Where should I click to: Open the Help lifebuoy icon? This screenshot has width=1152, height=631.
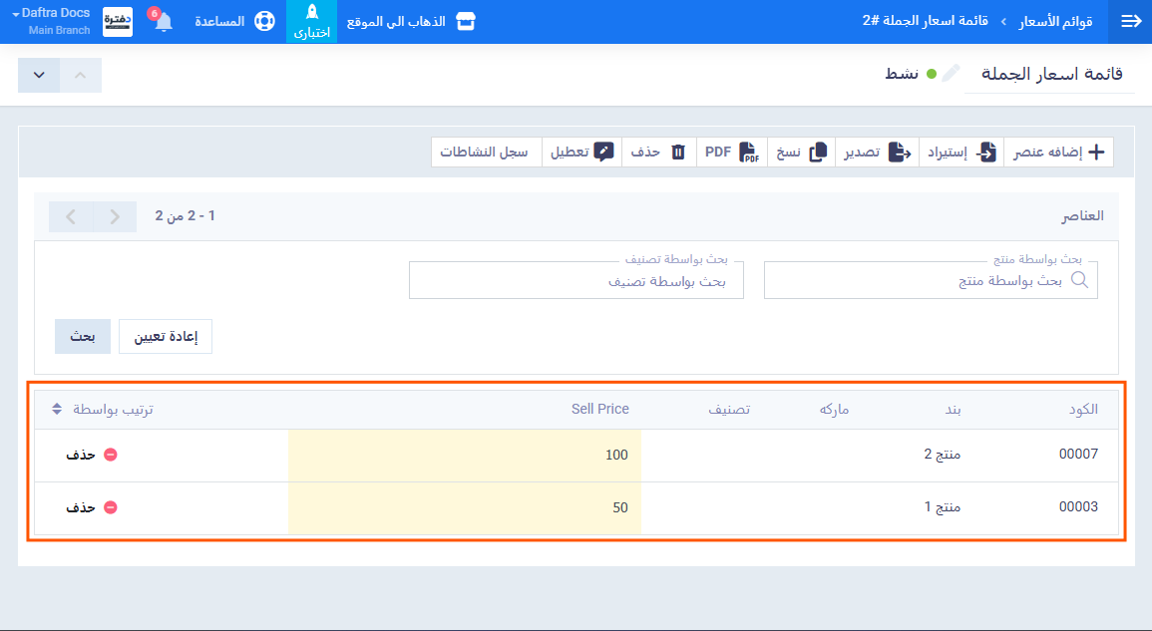tap(263, 21)
